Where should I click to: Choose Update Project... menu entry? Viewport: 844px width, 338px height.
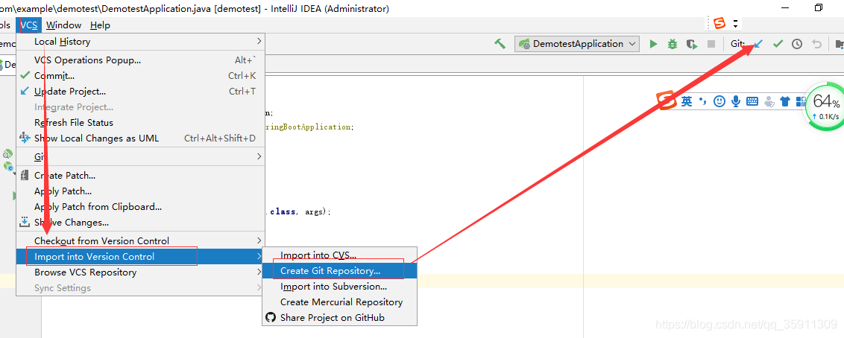pos(141,92)
